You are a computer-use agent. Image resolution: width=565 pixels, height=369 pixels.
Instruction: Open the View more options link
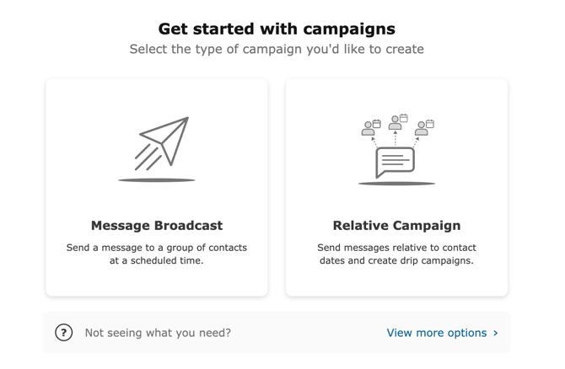coord(437,333)
